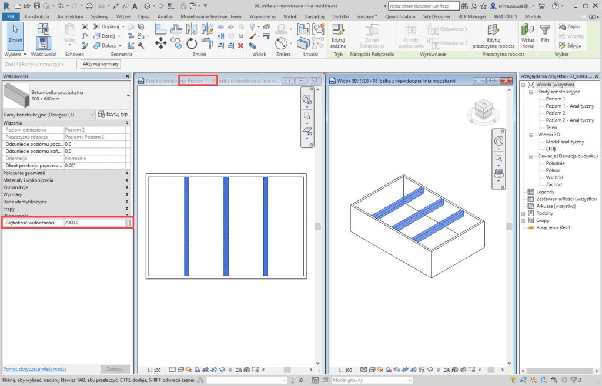Switch to the Zarządzaj ribbon tab
Screen dimensions: 602x386
[315, 16]
